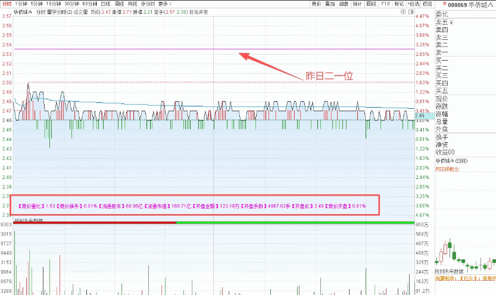Select the 5分钟 chart period

pyautogui.click(x=37, y=4)
